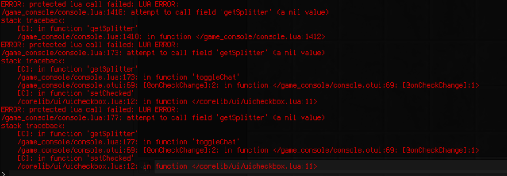Image resolution: width=507 pixels, height=176 pixels.
Task: Click the first [C] 'setChecked' line
Action: coord(76,93)
